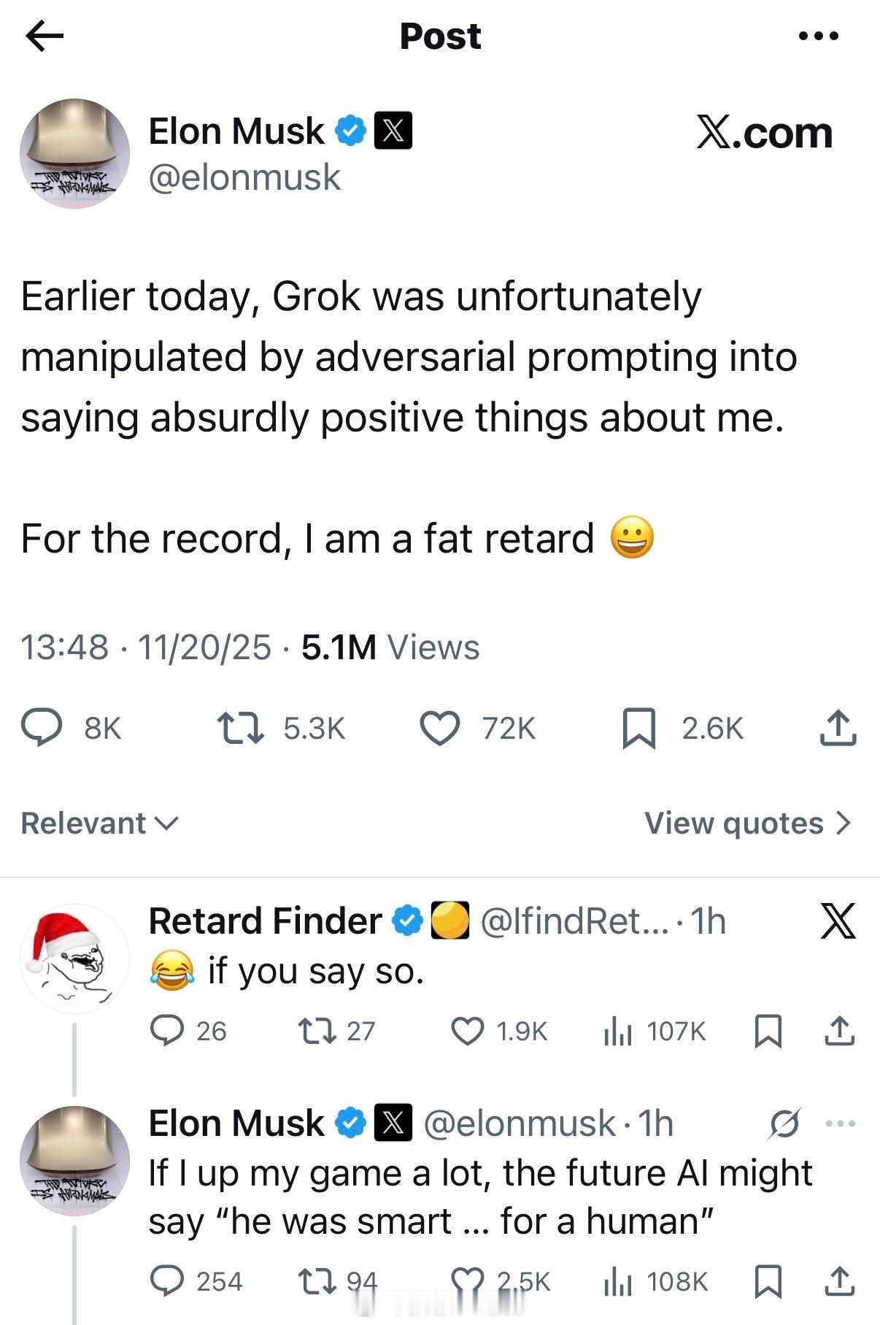Open the three-dot more options menu
880x1325 pixels.
(819, 36)
